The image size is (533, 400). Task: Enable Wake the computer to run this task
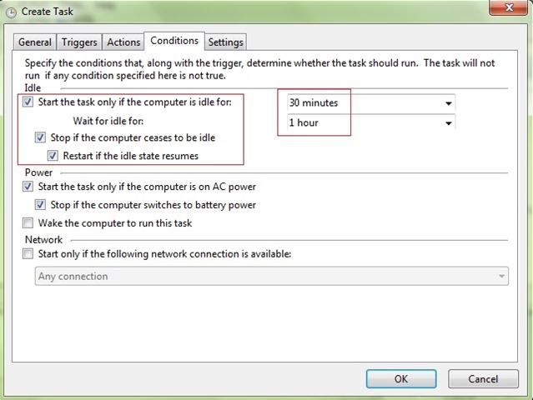[x=28, y=223]
